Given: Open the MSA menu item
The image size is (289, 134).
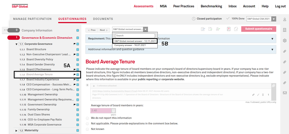Looking at the screenshot, I should click(163, 6).
